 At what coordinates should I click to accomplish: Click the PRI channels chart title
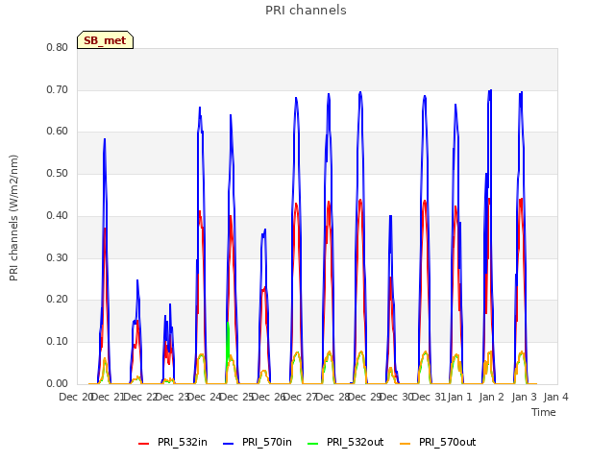pyautogui.click(x=306, y=11)
